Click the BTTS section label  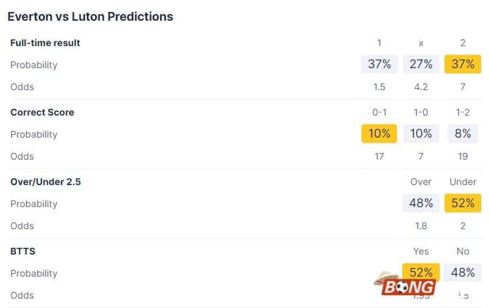pos(23,251)
